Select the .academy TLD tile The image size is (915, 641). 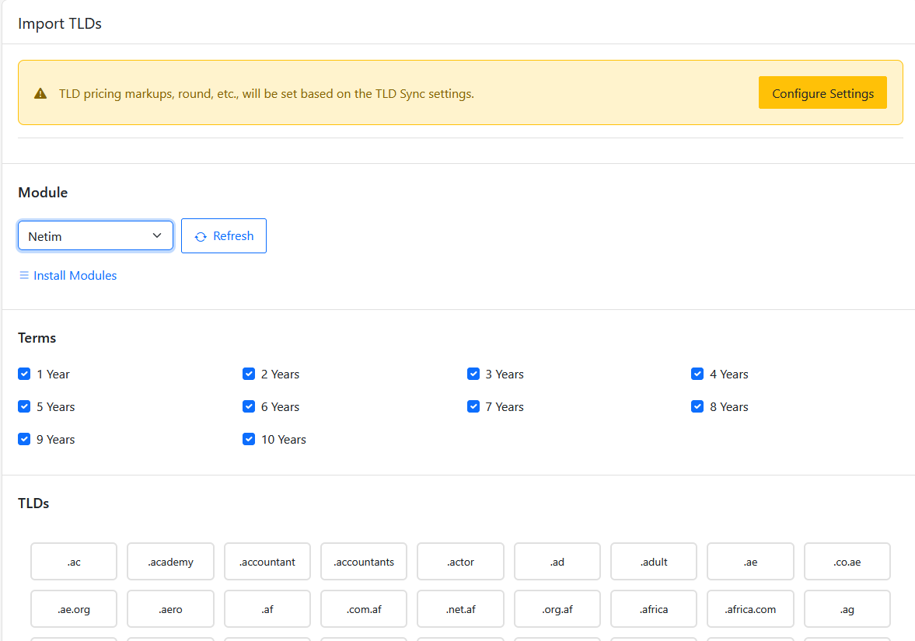[170, 562]
